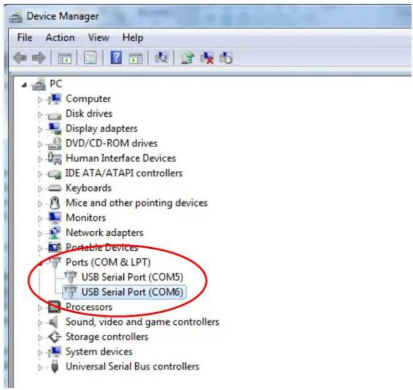Image resolution: width=413 pixels, height=390 pixels.
Task: Click the PC root node icon
Action: click(x=39, y=84)
